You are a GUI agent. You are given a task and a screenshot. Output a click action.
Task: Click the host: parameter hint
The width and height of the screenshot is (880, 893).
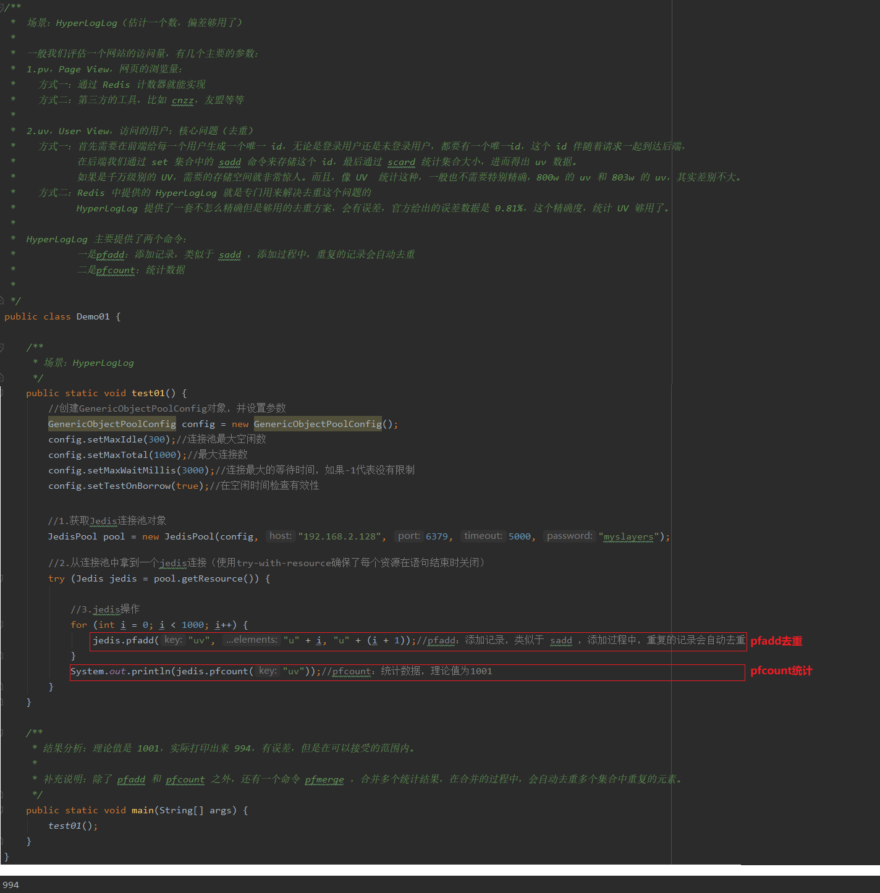[x=280, y=536]
